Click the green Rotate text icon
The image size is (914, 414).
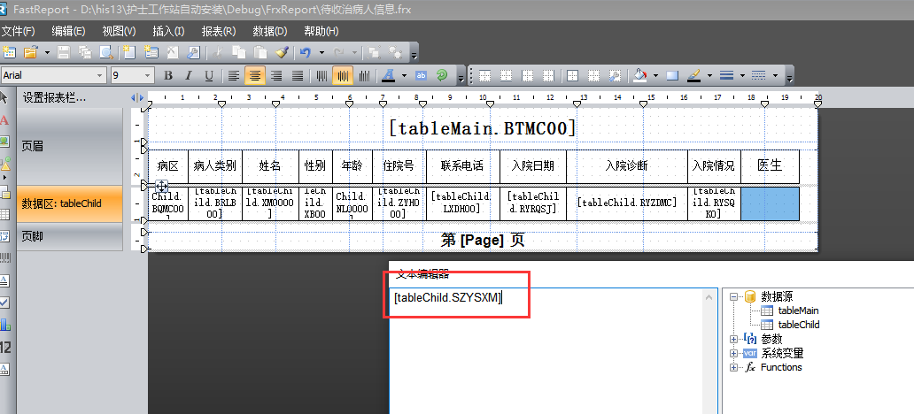click(x=442, y=75)
